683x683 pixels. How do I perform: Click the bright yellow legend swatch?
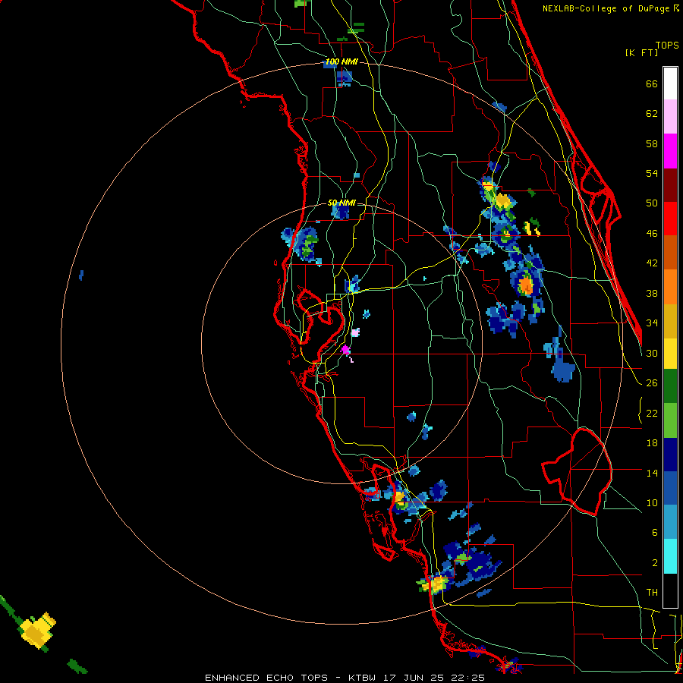[x=670, y=354]
